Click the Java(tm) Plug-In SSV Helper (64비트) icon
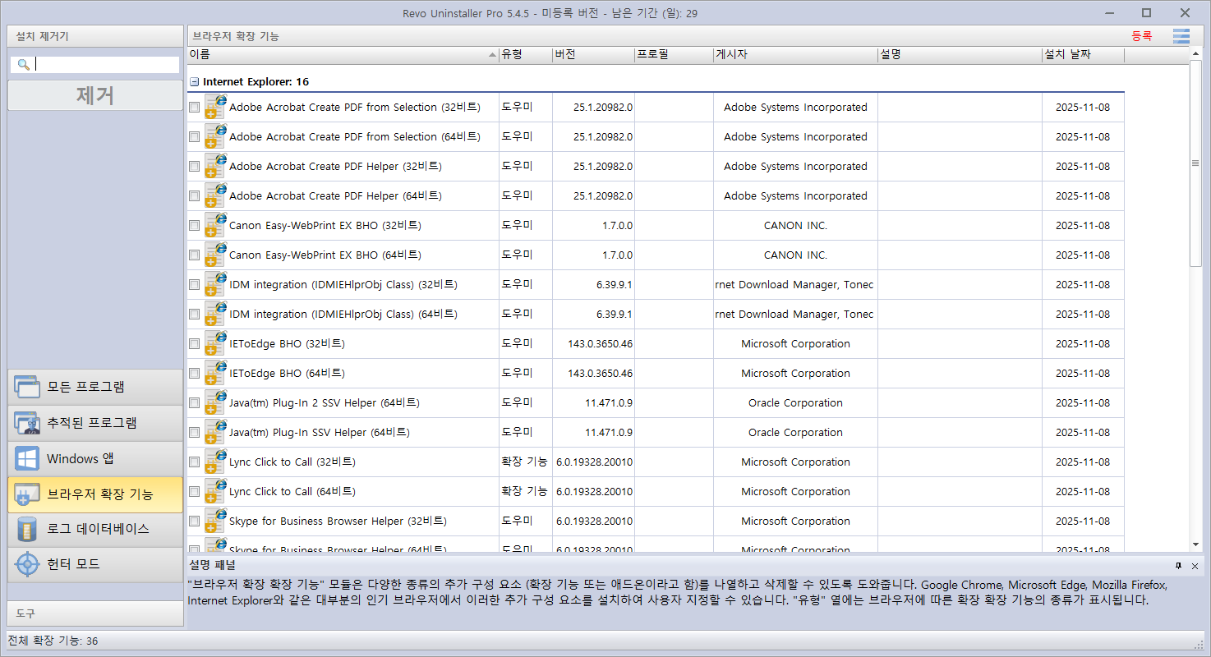 click(x=215, y=433)
